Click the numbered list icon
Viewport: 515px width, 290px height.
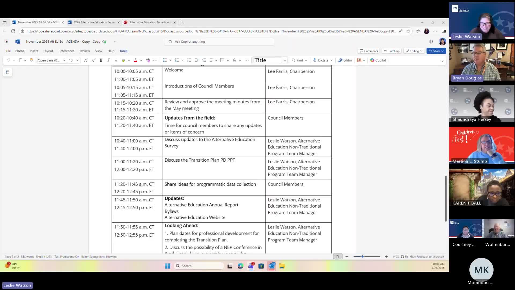click(177, 60)
